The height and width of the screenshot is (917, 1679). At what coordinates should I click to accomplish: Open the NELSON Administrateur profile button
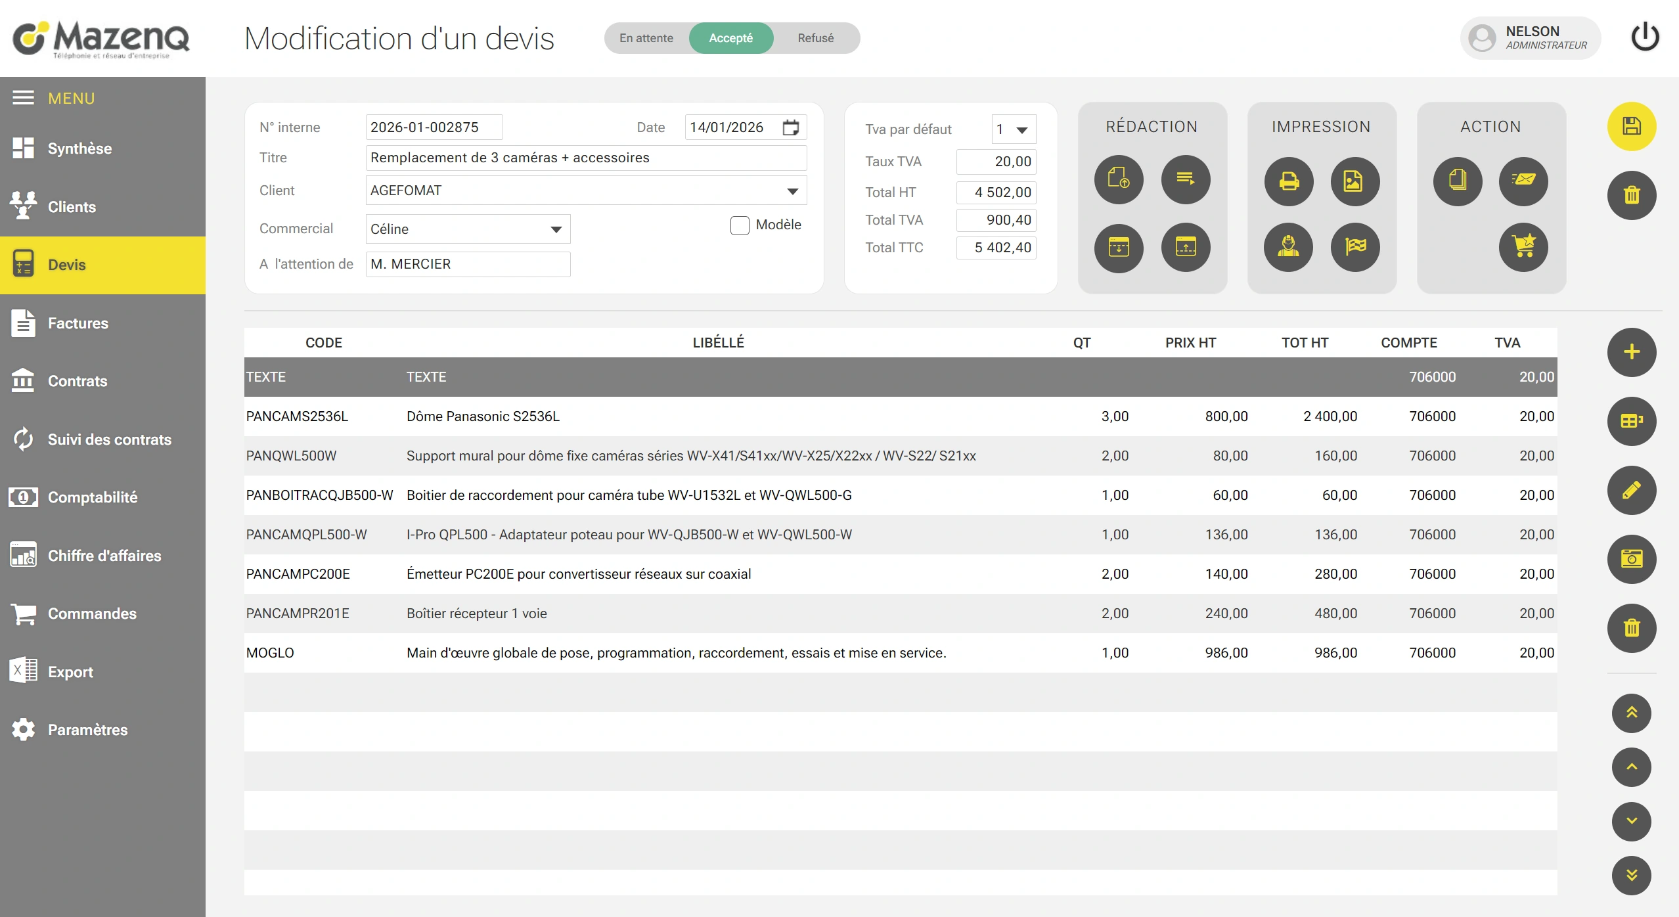click(x=1530, y=38)
